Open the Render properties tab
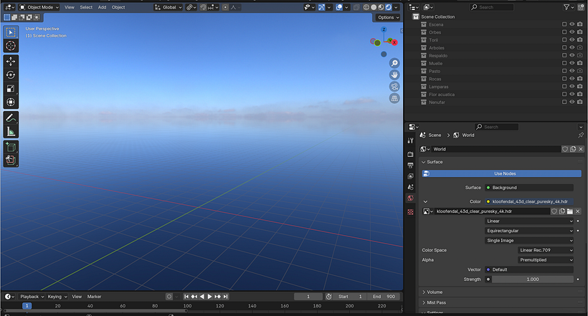Viewport: 588px width, 316px height. (x=410, y=154)
